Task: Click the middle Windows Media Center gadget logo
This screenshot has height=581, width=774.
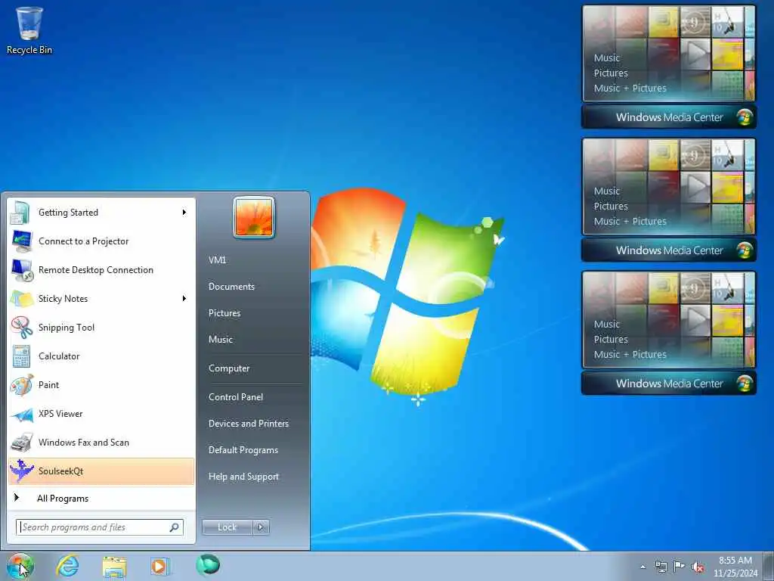Action: pos(744,250)
